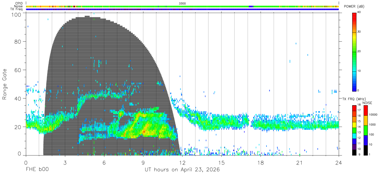Click the FHE b00 radar beam label
The image size is (381, 176).
point(37,170)
